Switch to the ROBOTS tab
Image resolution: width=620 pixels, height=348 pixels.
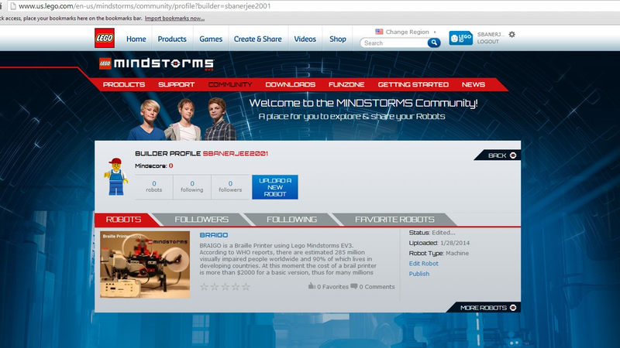tap(123, 220)
